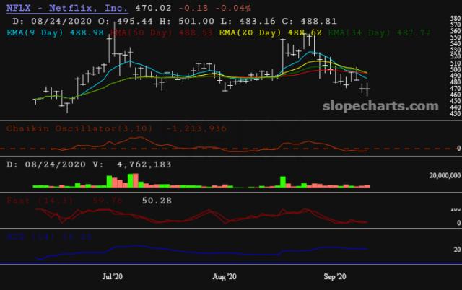Click the most recent September price bar
The width and height of the screenshot is (462, 290).
pos(367,89)
